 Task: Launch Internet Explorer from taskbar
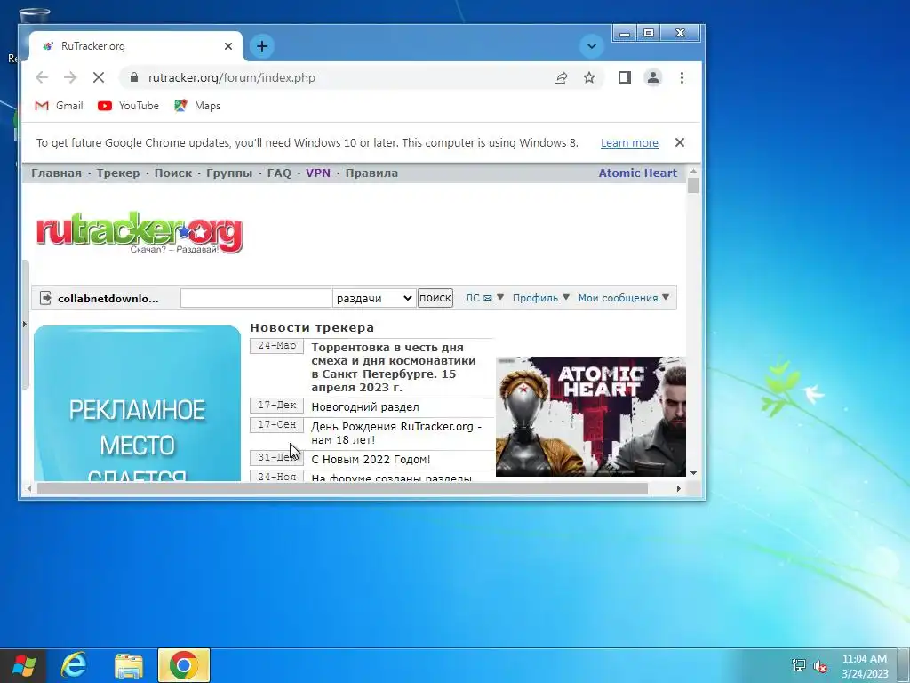[75, 665]
